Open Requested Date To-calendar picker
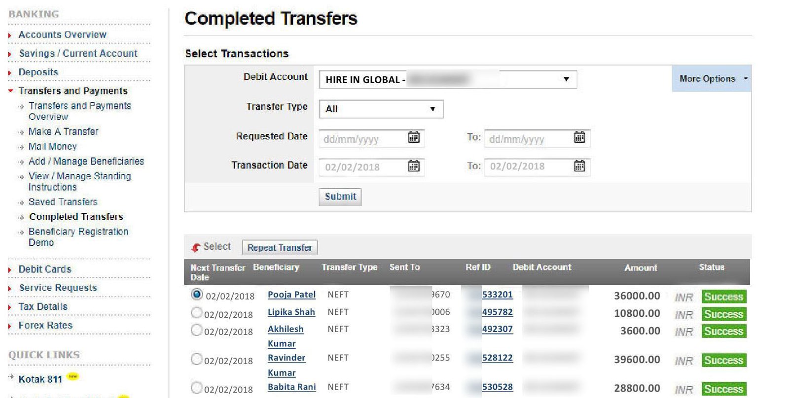This screenshot has width=789, height=398. click(x=579, y=137)
